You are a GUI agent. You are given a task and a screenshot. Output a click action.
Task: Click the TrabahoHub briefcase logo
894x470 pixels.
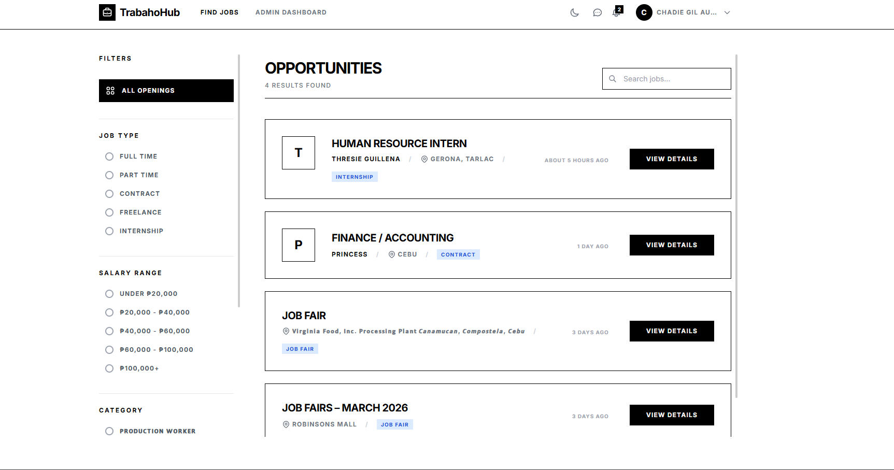[107, 12]
